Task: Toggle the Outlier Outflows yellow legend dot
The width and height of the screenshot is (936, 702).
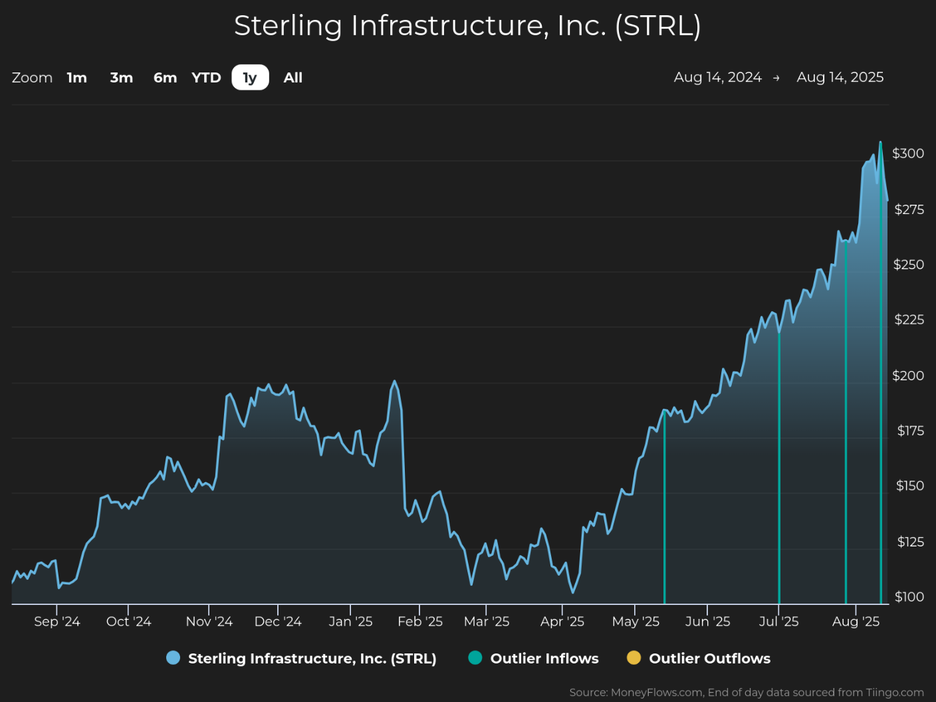Action: tap(634, 658)
